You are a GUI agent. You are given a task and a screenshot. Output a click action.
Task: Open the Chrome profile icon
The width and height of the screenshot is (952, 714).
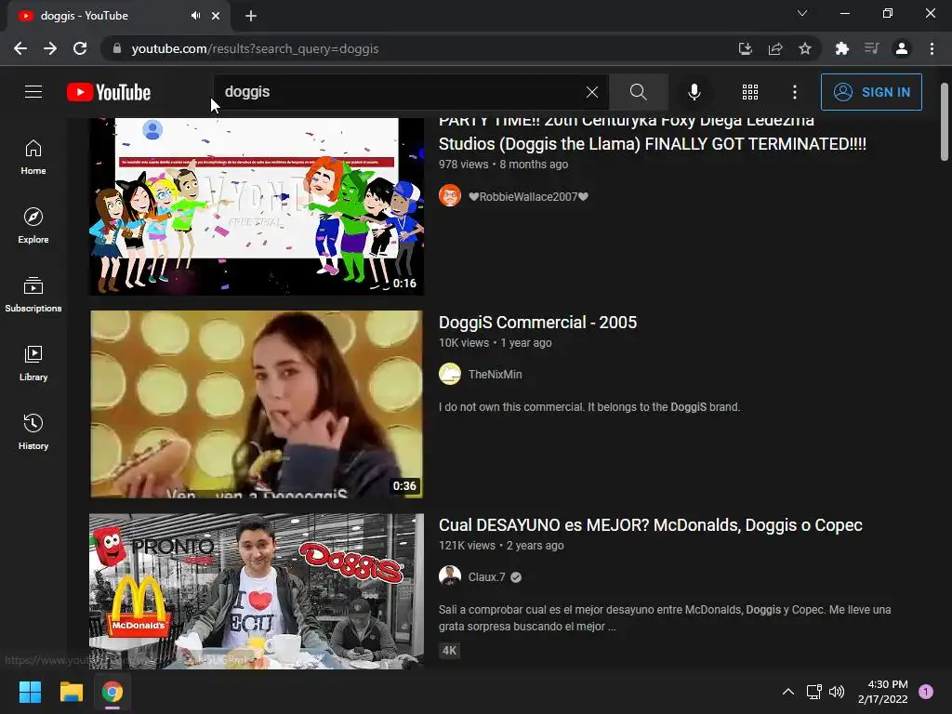902,48
